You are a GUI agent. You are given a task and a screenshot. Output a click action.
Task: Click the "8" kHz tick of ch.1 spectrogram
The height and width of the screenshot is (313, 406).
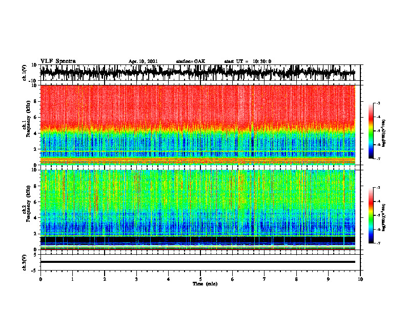[35, 101]
